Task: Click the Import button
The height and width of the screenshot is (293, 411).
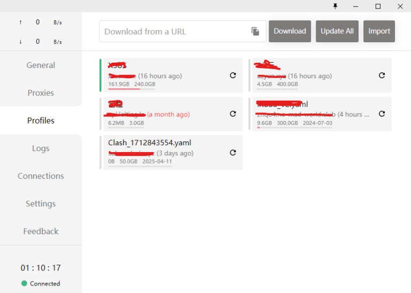Action: click(x=379, y=31)
